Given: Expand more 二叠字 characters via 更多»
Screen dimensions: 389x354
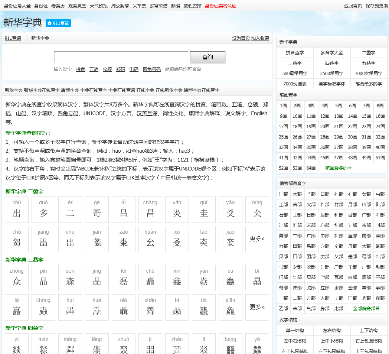Looking at the screenshot, I should 257,239.
